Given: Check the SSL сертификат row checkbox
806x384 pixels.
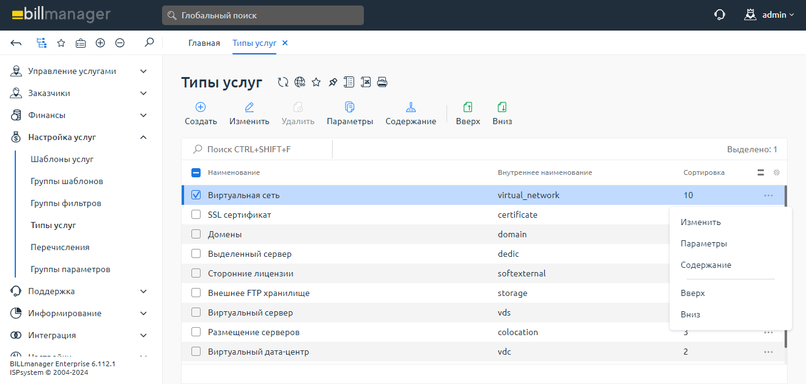Looking at the screenshot, I should [x=196, y=215].
